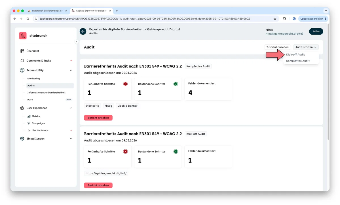Viewport: 340px width, 205px height.
Task: Click the page's vertical scrollbar
Action: (328, 82)
